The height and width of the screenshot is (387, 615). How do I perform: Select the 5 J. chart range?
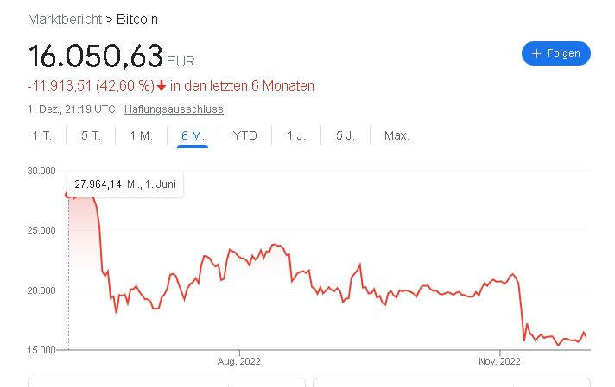[x=346, y=135]
